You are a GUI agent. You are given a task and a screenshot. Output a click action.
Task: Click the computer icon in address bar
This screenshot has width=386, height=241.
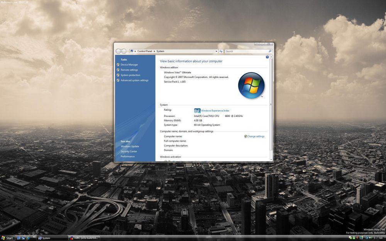click(132, 51)
